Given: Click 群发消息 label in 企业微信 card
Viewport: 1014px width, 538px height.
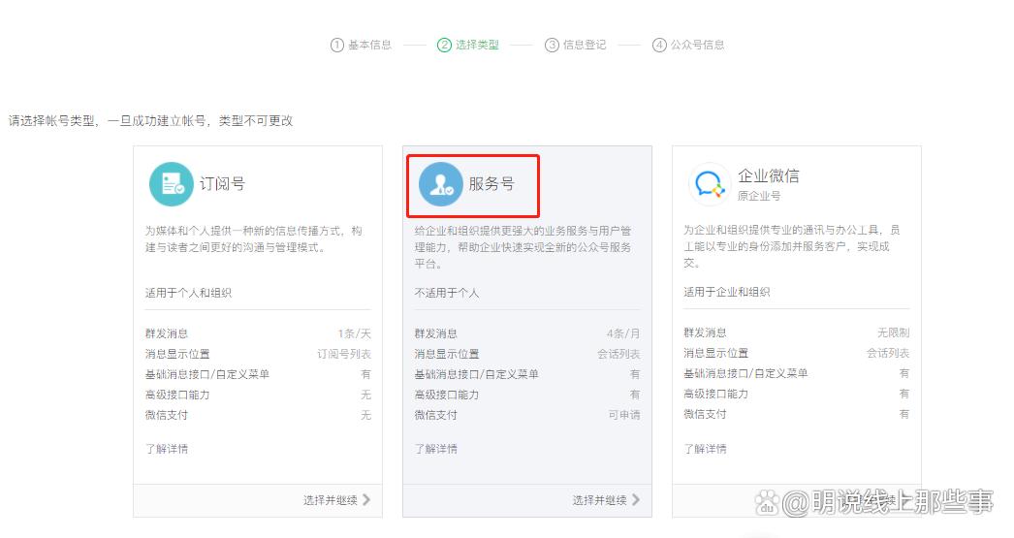Looking at the screenshot, I should click(x=705, y=332).
